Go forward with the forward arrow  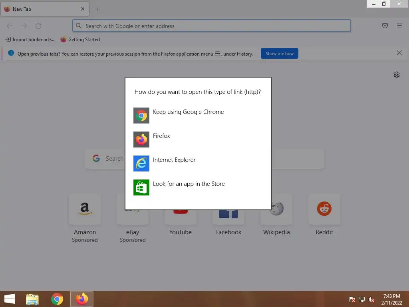pyautogui.click(x=24, y=26)
